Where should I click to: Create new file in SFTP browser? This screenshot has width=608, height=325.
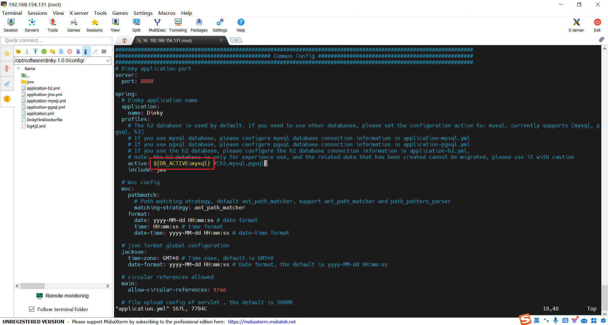click(x=61, y=51)
